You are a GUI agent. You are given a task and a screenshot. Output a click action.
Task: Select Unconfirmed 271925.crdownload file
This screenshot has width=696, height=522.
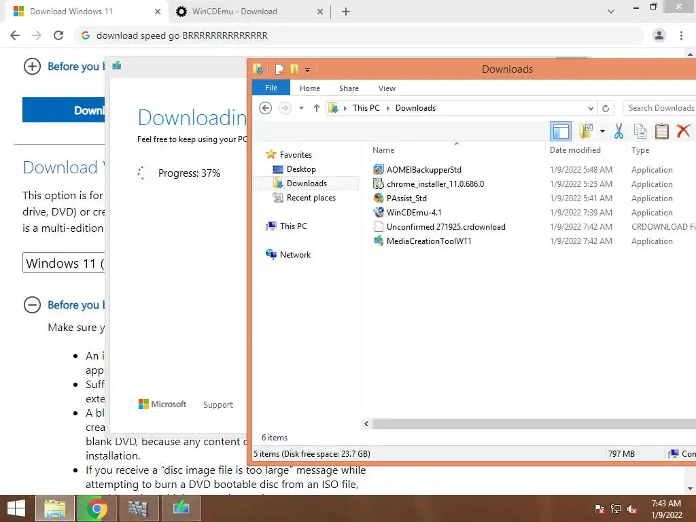[x=446, y=227]
